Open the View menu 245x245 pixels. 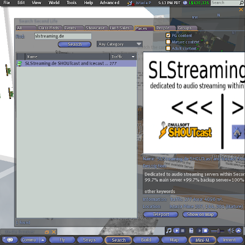click(x=36, y=2)
